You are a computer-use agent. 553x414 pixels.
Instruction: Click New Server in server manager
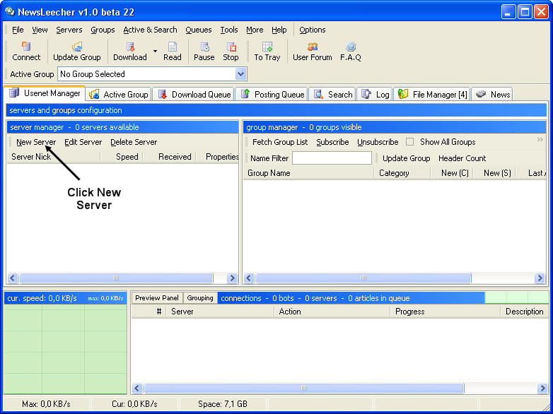pyautogui.click(x=36, y=142)
